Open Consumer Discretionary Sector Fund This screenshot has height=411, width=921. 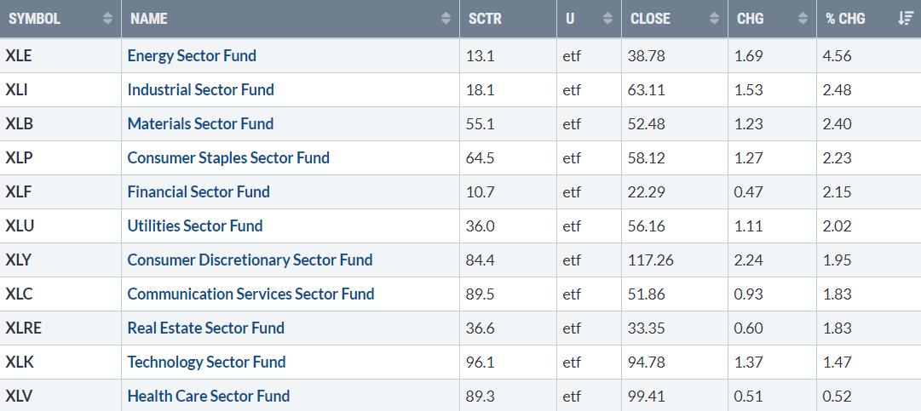[250, 260]
